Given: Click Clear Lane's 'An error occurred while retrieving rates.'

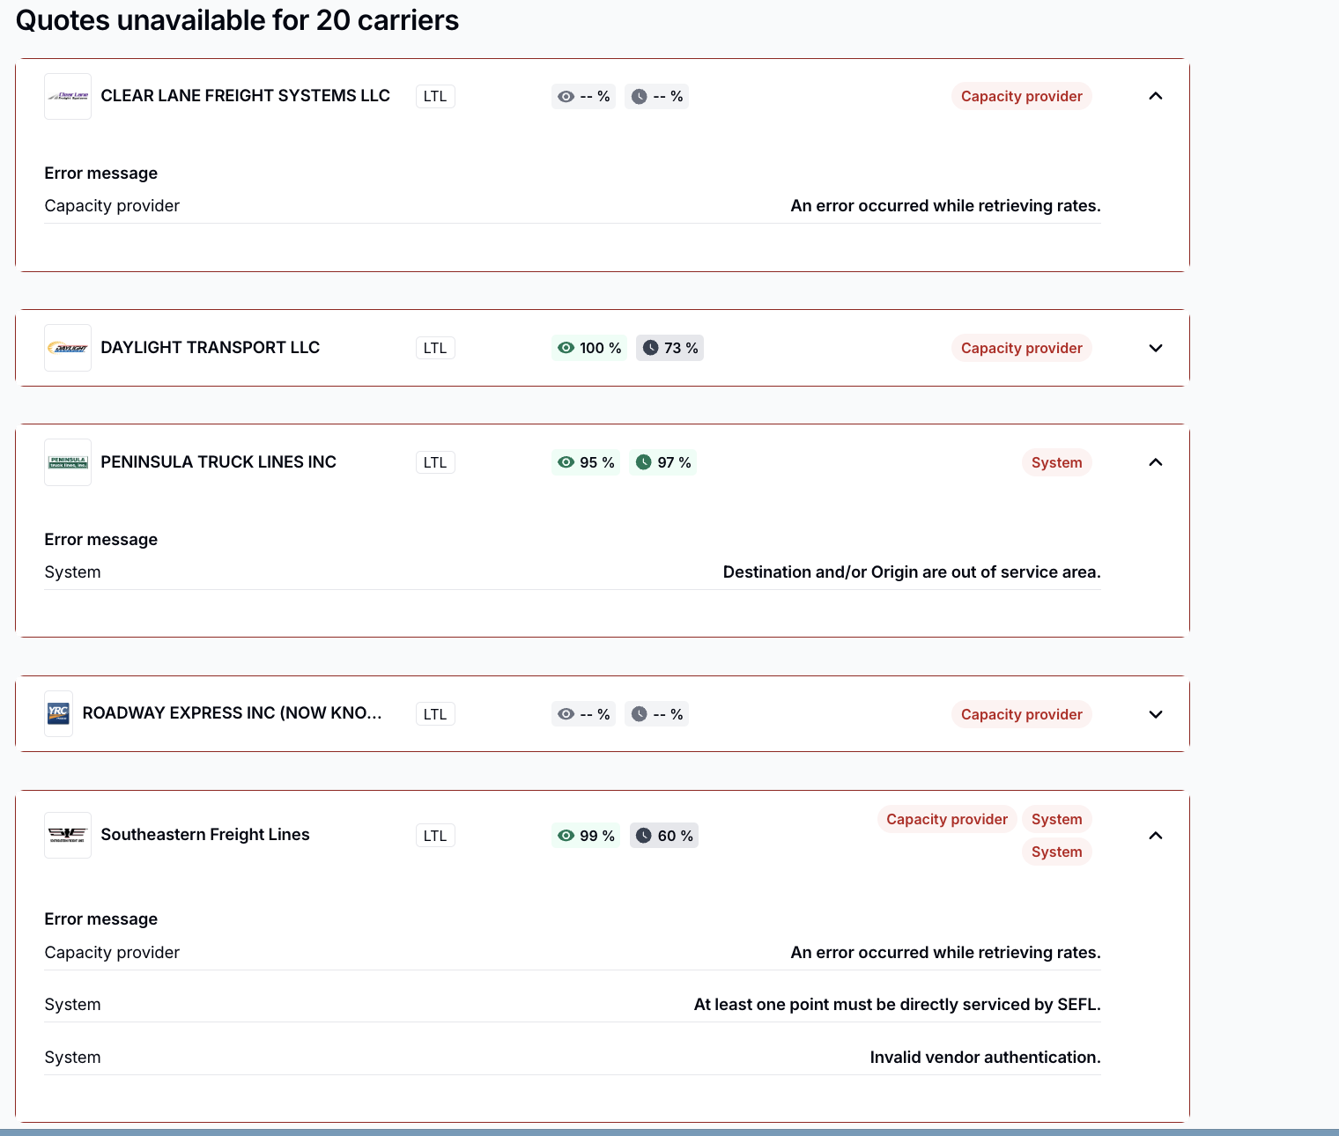Looking at the screenshot, I should pyautogui.click(x=946, y=205).
